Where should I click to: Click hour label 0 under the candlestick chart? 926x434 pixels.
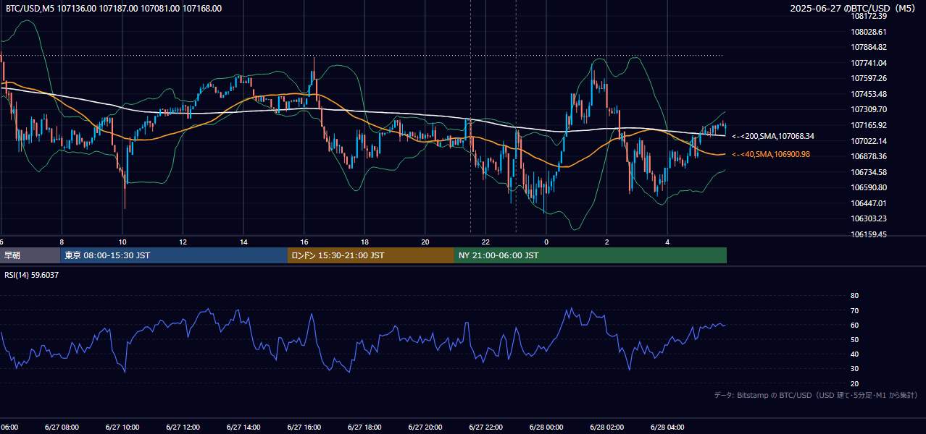(x=546, y=242)
